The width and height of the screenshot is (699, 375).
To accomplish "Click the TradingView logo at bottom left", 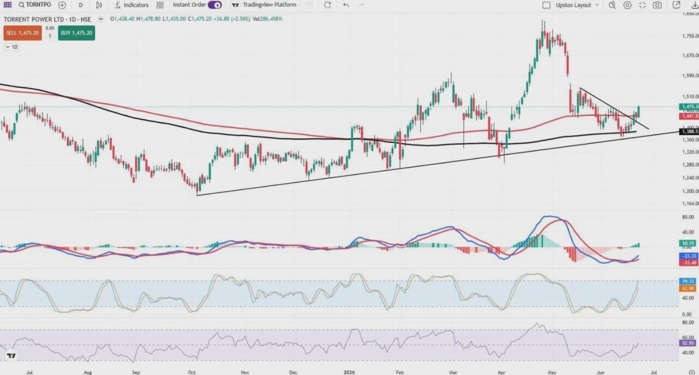I will click(11, 356).
